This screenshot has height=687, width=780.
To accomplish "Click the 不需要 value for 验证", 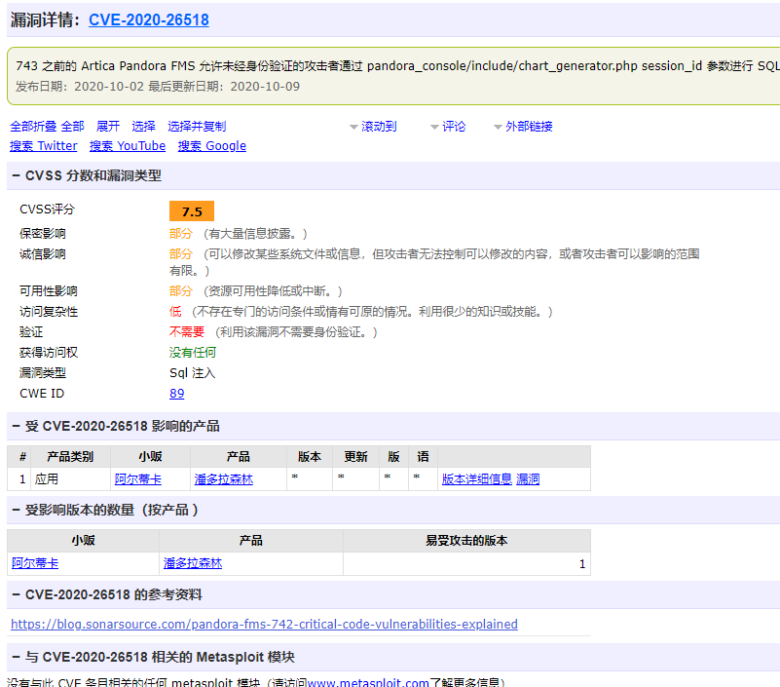I will click(187, 332).
